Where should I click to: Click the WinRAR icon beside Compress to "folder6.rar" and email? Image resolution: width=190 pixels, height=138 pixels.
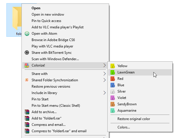27,131
